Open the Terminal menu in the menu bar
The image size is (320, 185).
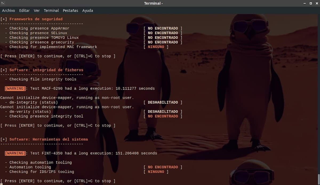click(x=51, y=10)
